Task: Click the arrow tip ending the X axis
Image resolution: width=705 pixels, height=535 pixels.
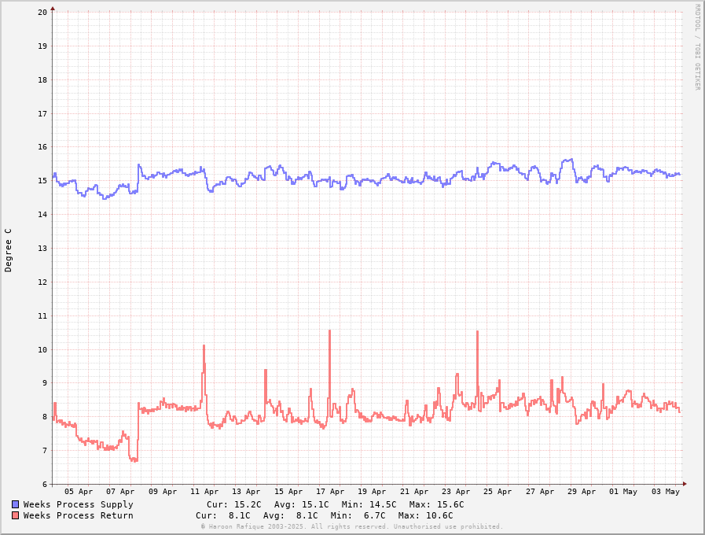Action: tap(685, 484)
